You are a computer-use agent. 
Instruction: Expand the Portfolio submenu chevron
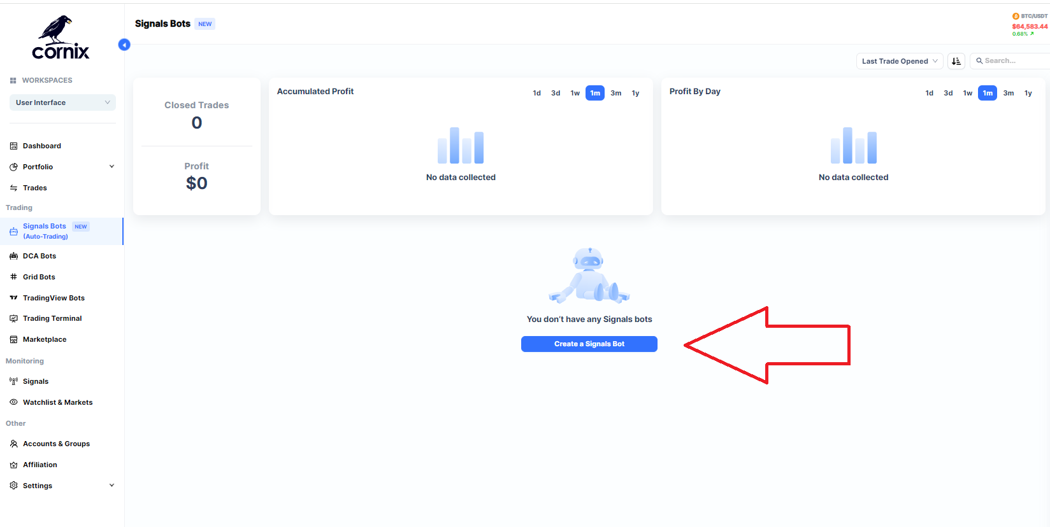coord(111,167)
